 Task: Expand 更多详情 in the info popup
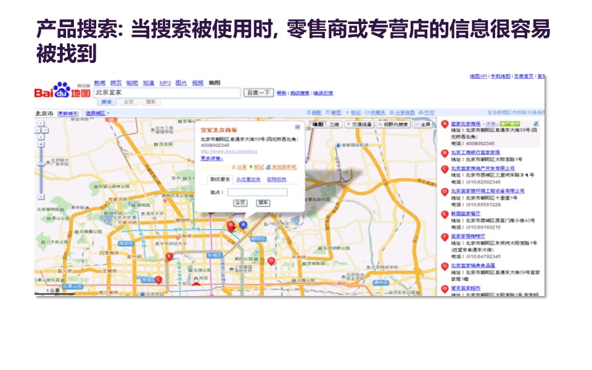tap(212, 158)
